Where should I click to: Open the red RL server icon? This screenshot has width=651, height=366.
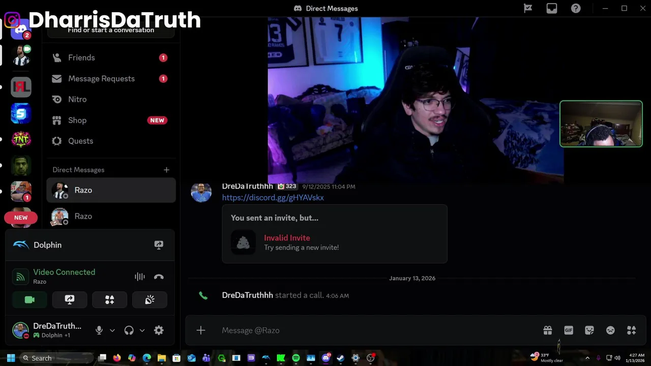click(x=21, y=87)
